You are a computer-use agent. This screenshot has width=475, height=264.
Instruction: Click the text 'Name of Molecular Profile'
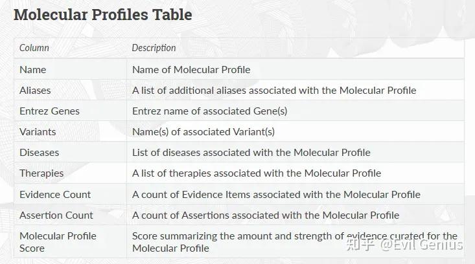tap(191, 69)
